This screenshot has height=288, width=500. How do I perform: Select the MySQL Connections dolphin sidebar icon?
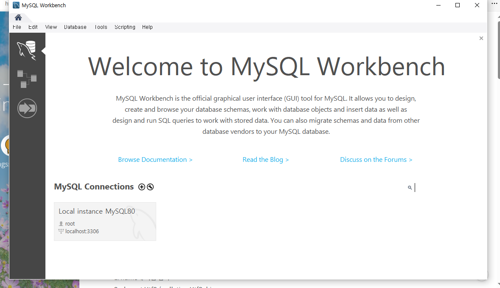click(x=27, y=51)
